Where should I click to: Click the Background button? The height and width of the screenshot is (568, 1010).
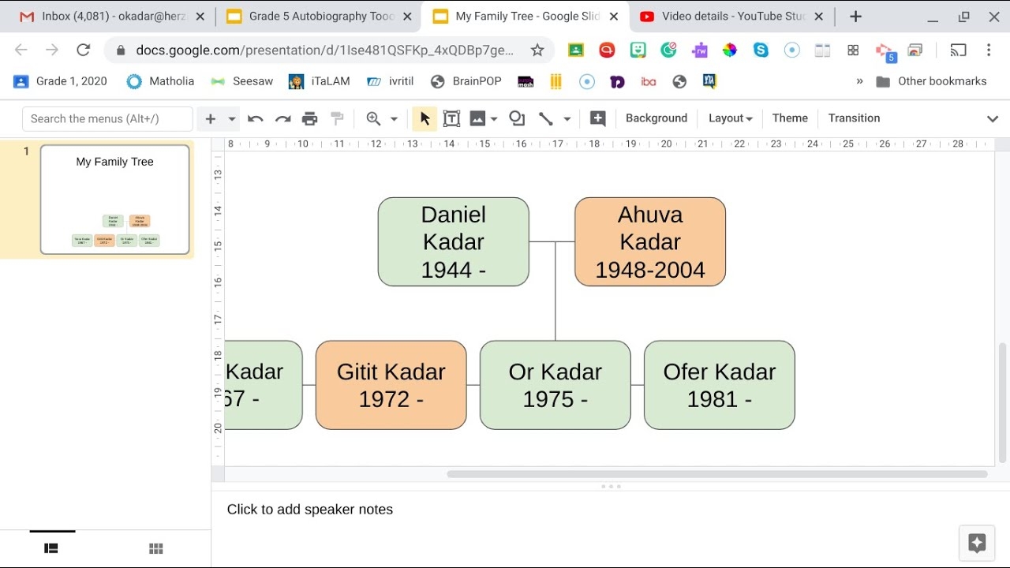coord(656,118)
